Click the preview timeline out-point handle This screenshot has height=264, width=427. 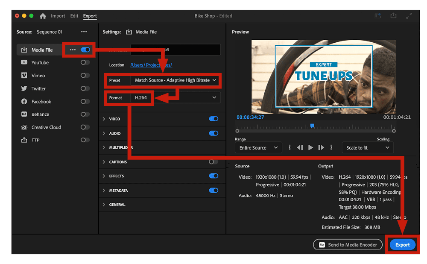click(x=394, y=131)
